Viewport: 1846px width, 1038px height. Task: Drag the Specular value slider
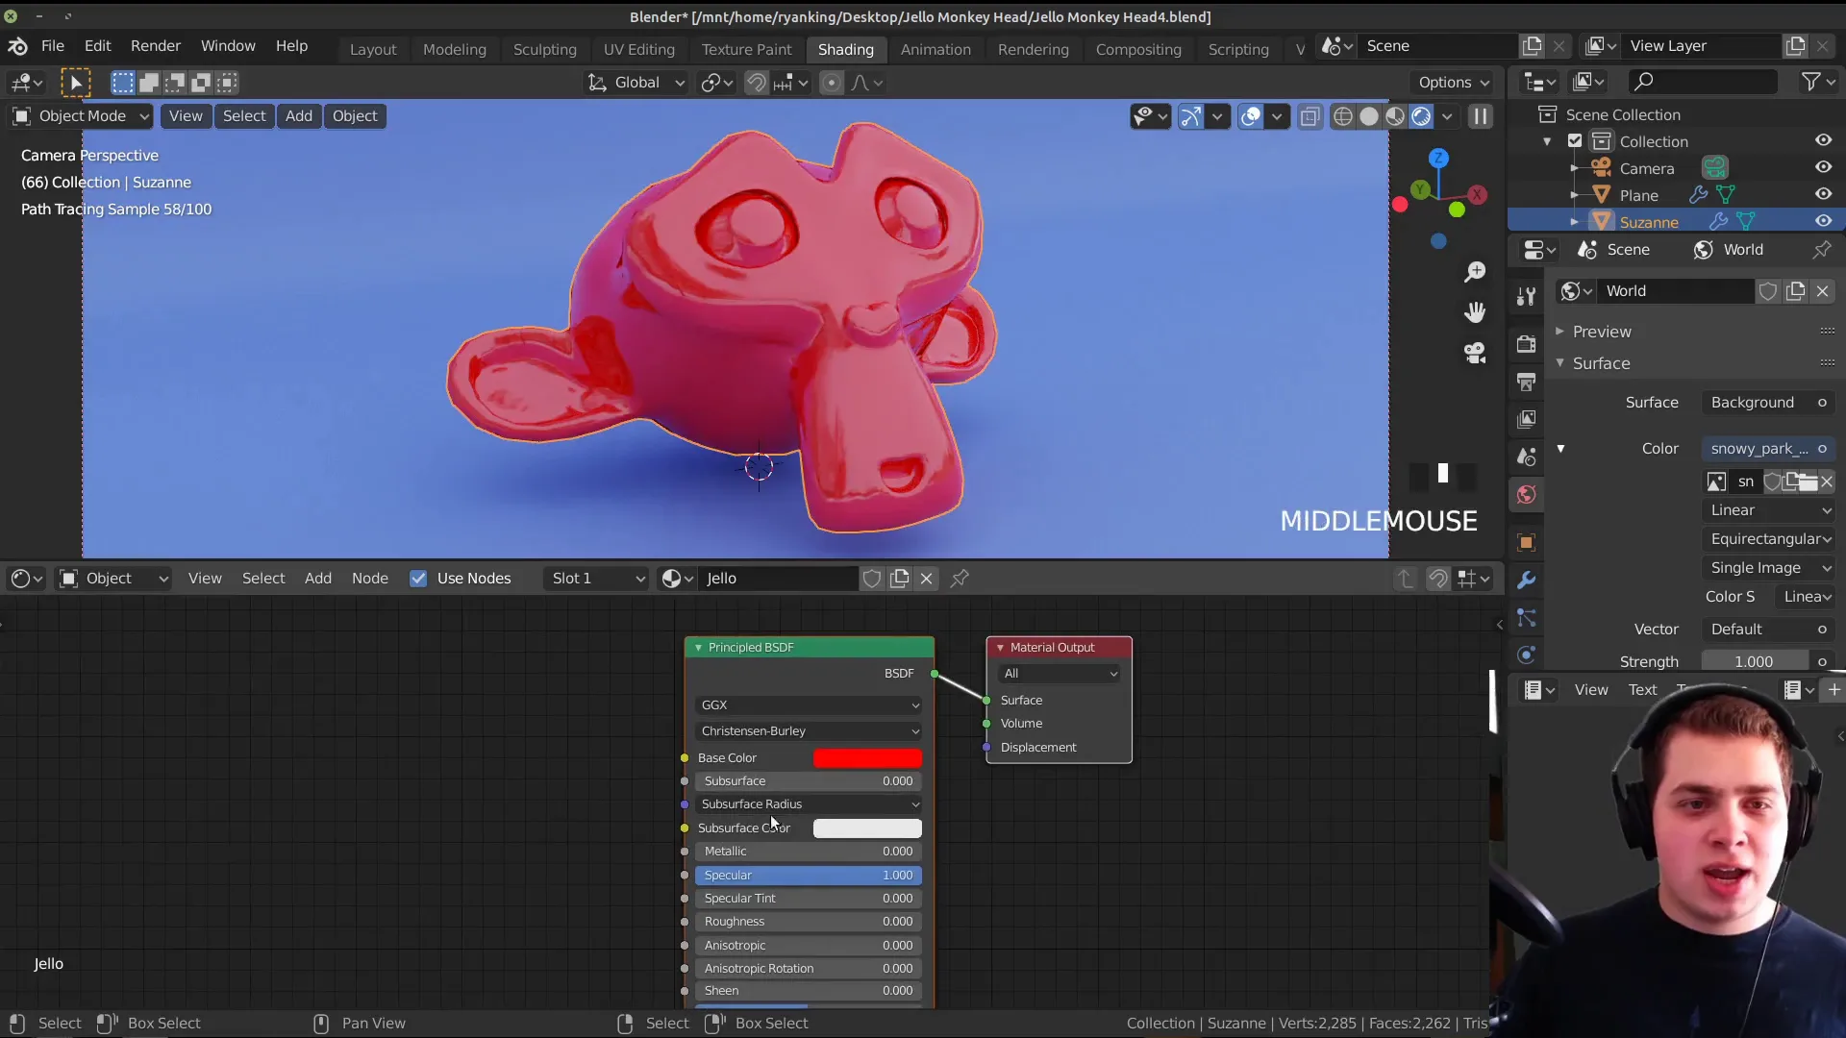click(x=808, y=875)
